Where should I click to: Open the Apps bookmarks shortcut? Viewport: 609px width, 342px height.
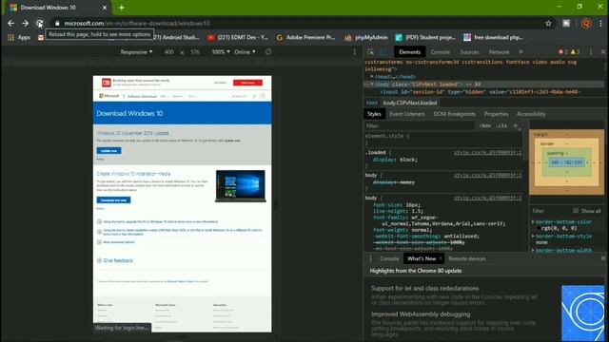point(19,38)
